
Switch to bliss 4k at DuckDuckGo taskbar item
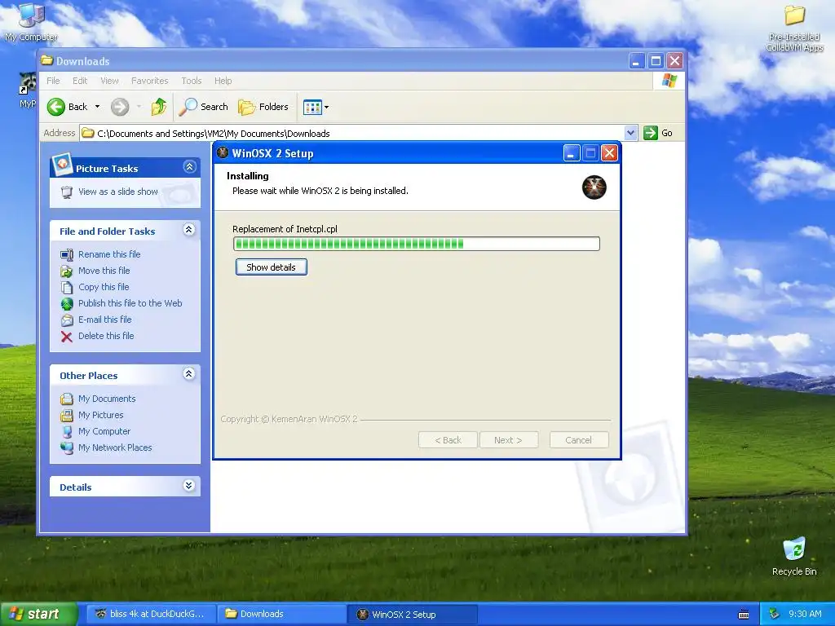tap(152, 614)
